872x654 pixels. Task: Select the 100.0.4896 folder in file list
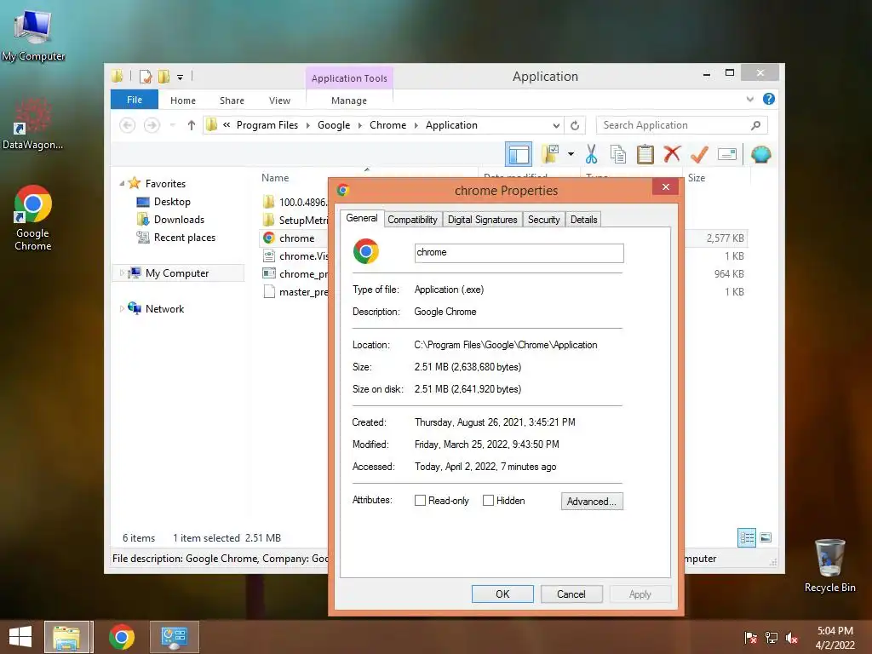coord(295,203)
